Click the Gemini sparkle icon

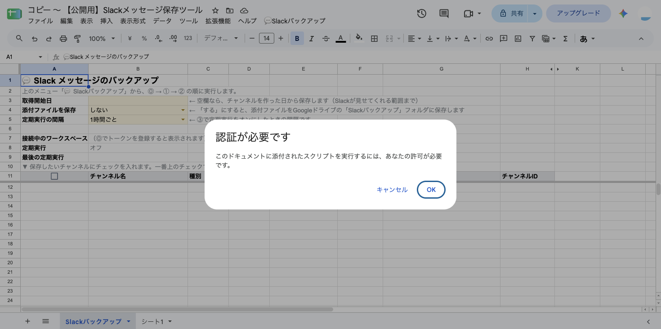tap(623, 13)
